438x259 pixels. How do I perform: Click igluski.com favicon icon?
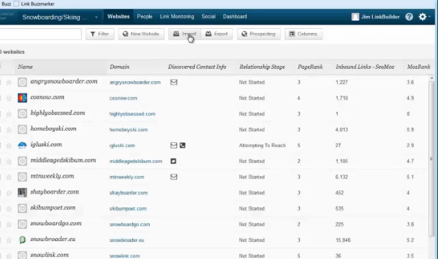point(23,145)
